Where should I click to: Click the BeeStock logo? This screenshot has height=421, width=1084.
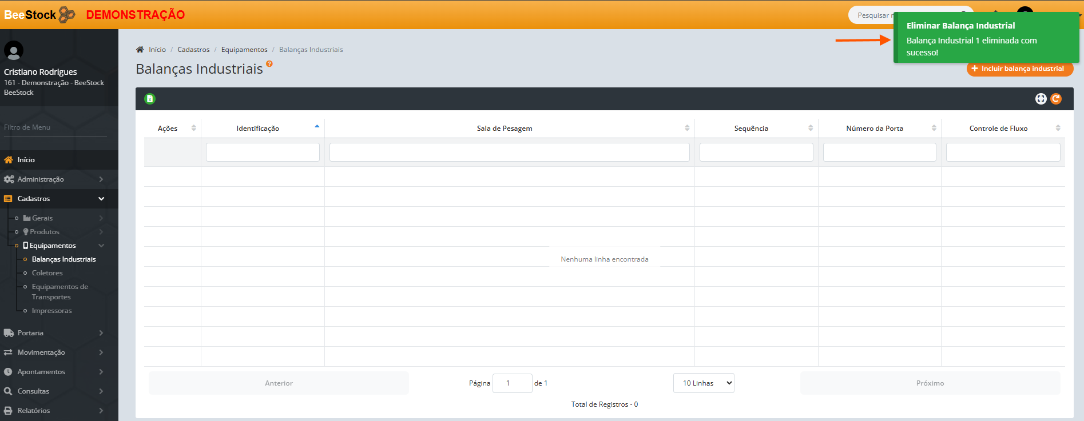(39, 14)
